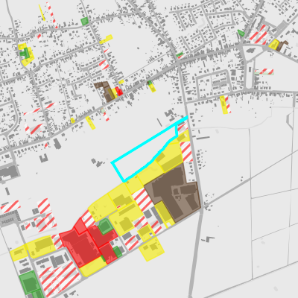This screenshot has width=298, height=298.
Task: Click the isolated yellow parcel at the bottom center
Action: (151, 249)
